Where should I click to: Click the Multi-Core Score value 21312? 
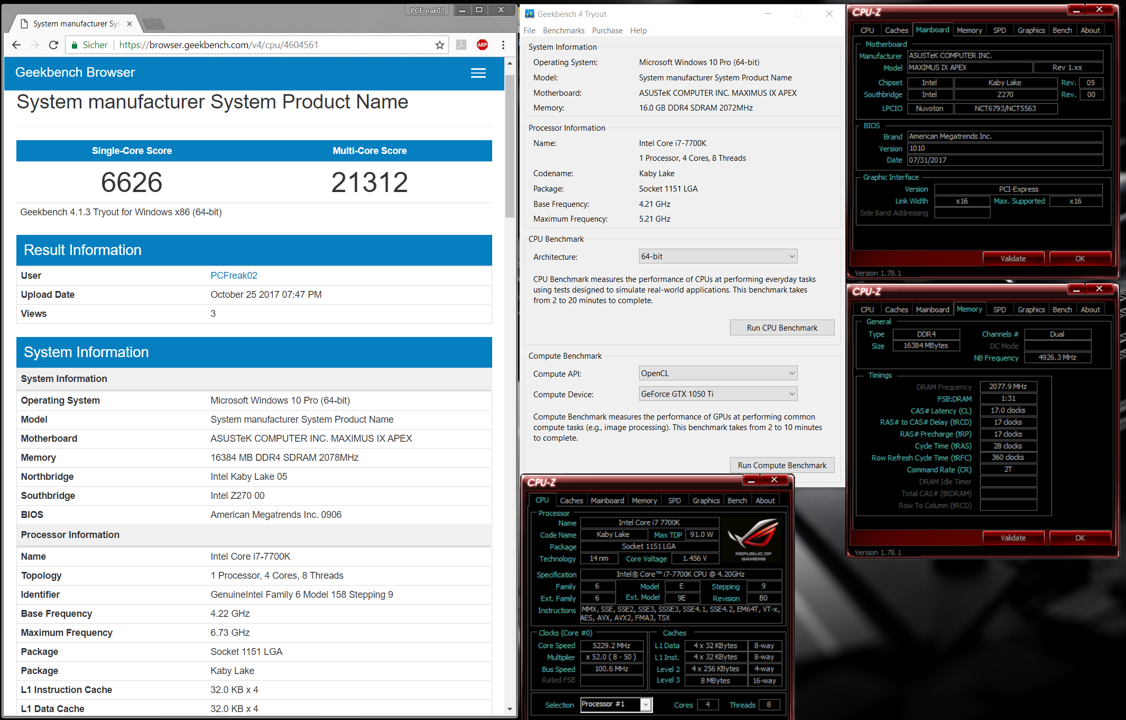click(370, 183)
